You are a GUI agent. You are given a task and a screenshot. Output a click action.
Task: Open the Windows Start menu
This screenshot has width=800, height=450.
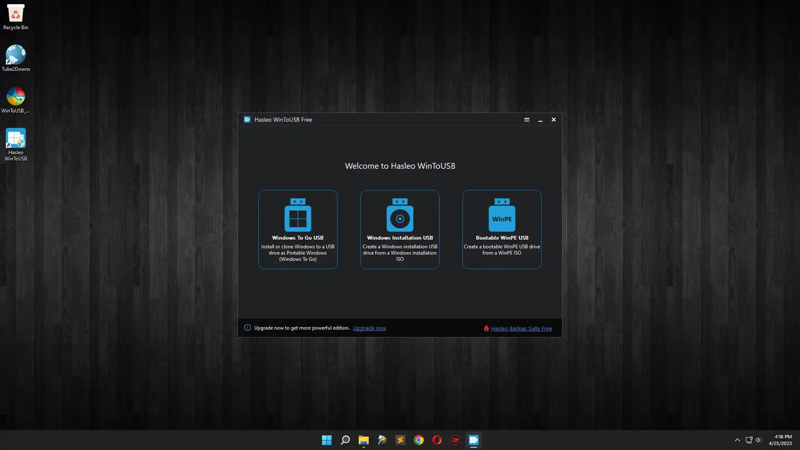pyautogui.click(x=327, y=440)
